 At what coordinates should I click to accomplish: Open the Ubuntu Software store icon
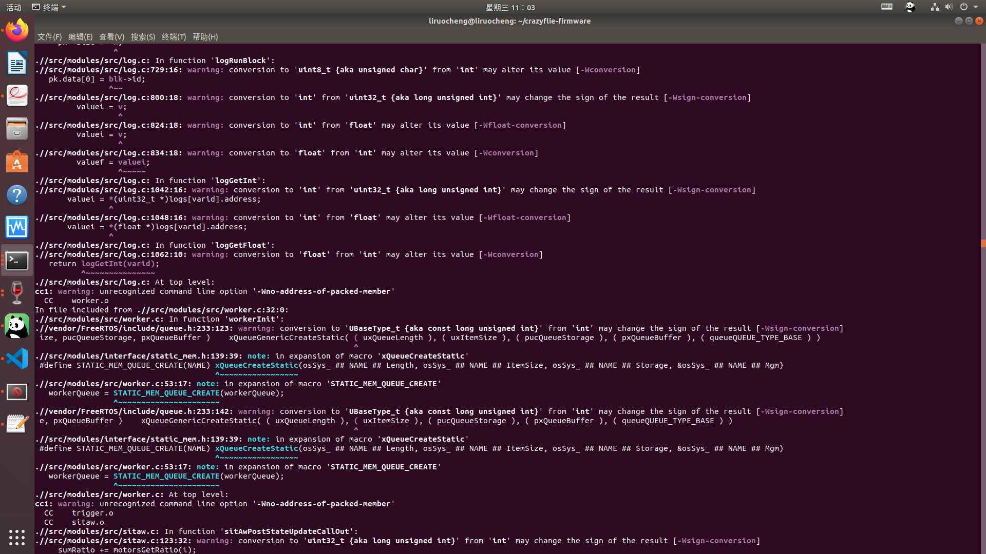pyautogui.click(x=17, y=162)
